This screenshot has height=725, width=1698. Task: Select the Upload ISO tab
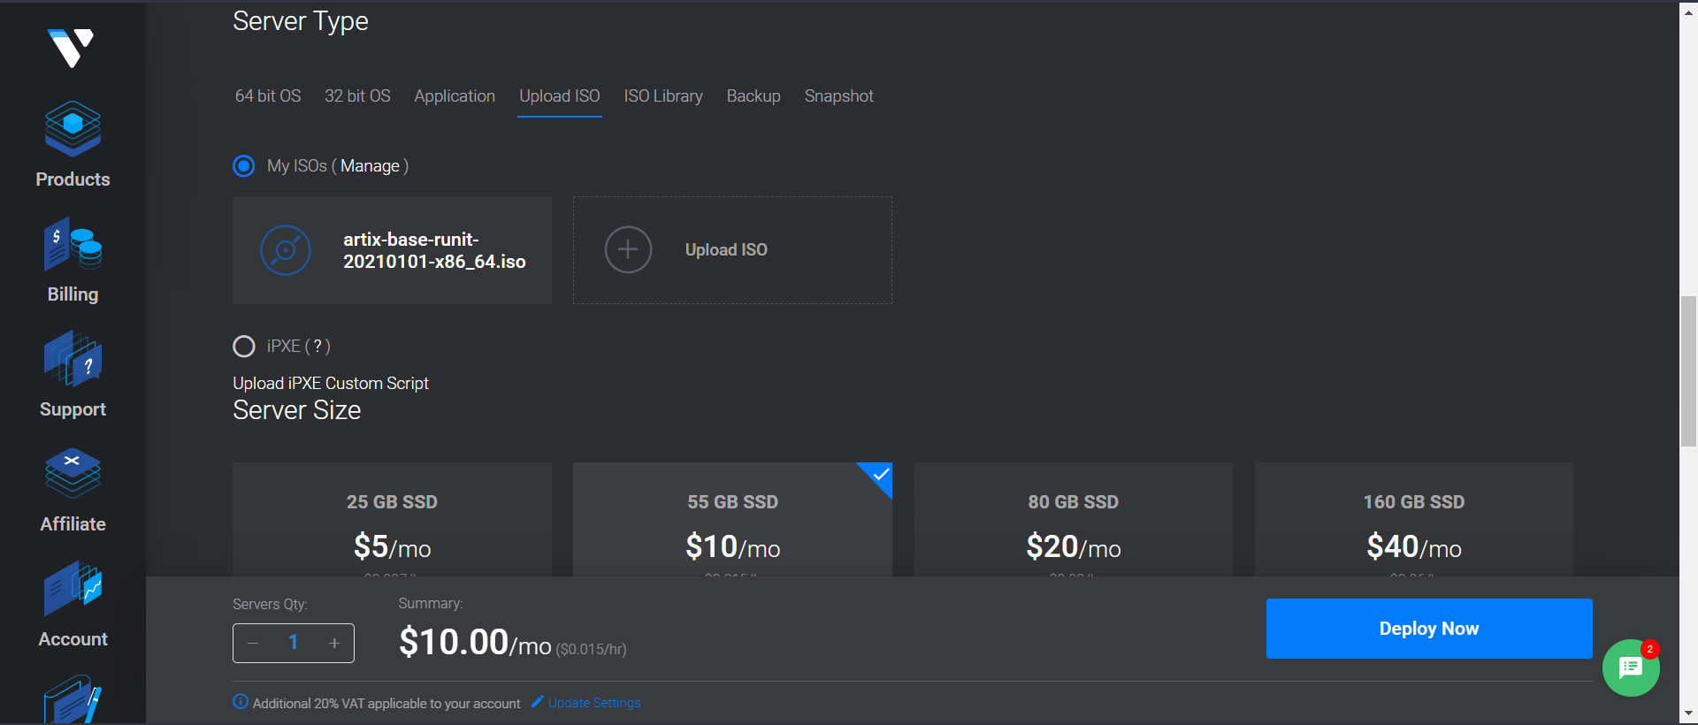(560, 95)
